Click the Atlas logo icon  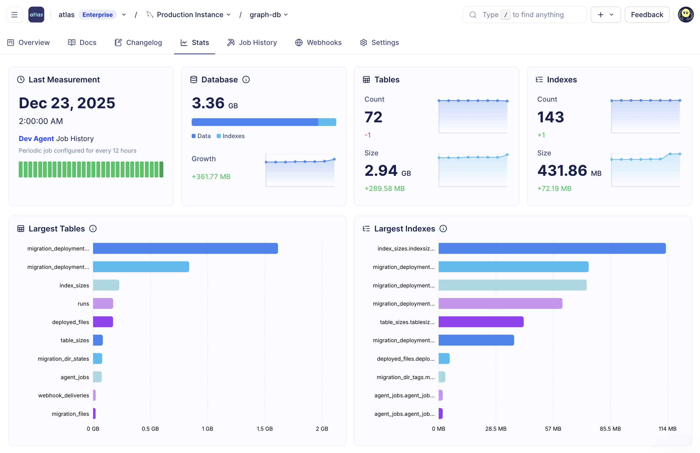(x=36, y=14)
